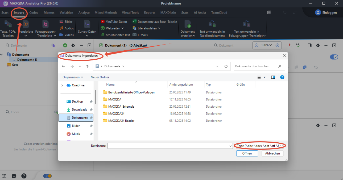Import Bilder from the ribbon
343x180 pixels.
66,22
